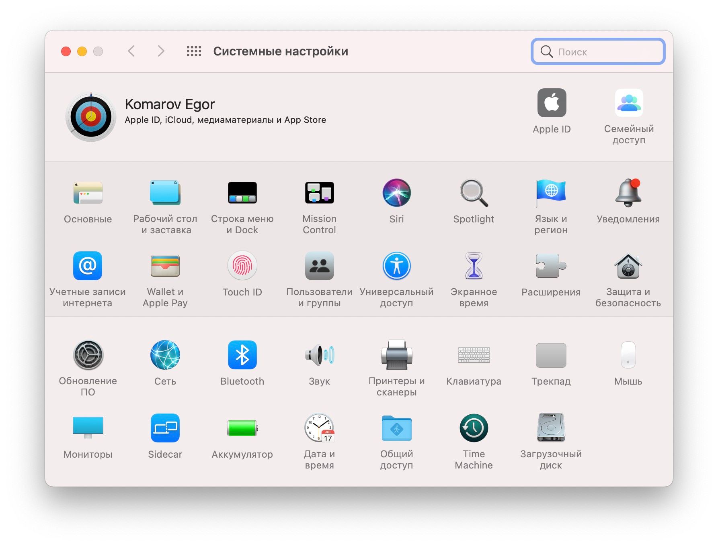718x546 pixels.
Task: Open the Apple ID pane
Action: 552,103
